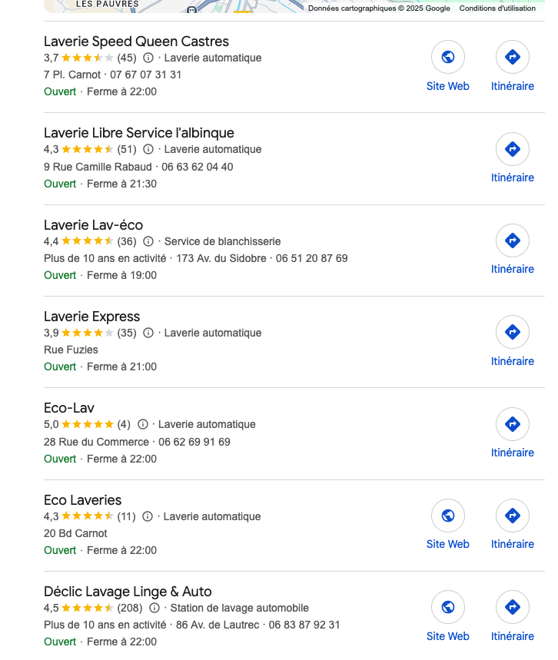The height and width of the screenshot is (660, 558).
Task: Open the Laverie Express listing title
Action: [x=91, y=317]
